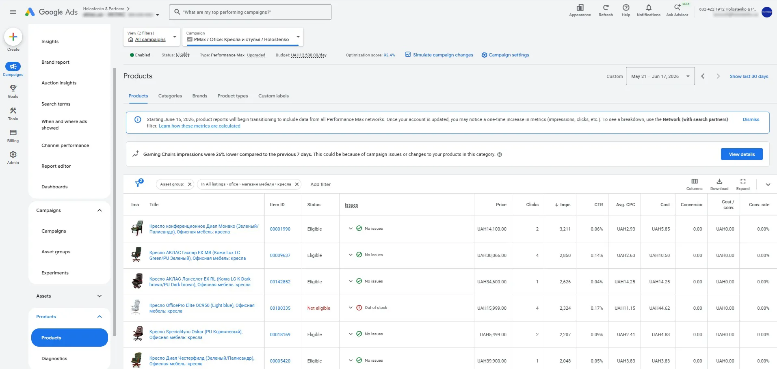The image size is (777, 369).
Task: Collapse the Products sidebar group
Action: (x=100, y=317)
